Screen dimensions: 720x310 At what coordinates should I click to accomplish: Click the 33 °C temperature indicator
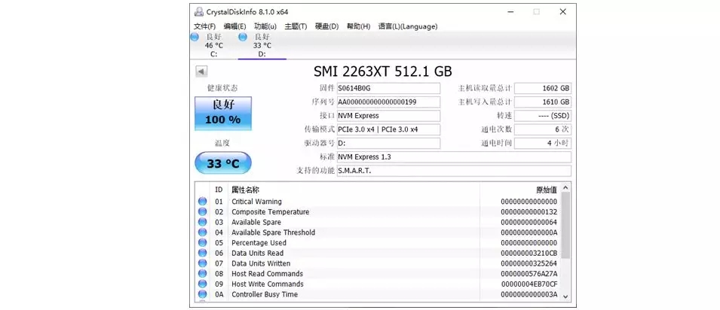[x=223, y=163]
